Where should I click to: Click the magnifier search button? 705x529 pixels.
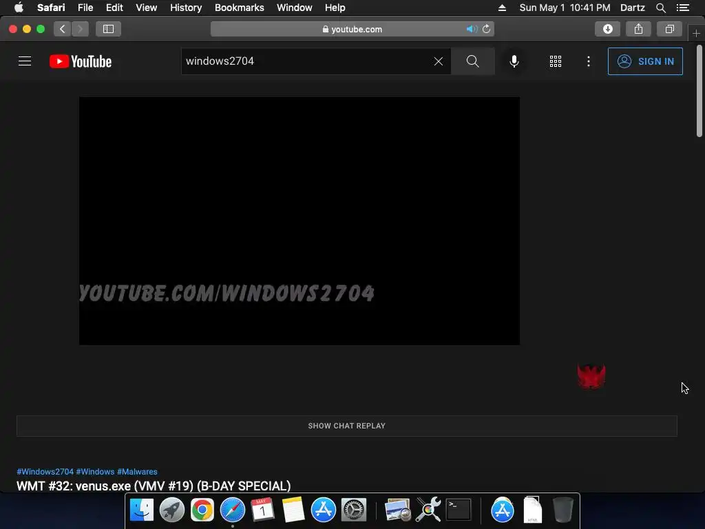472,61
